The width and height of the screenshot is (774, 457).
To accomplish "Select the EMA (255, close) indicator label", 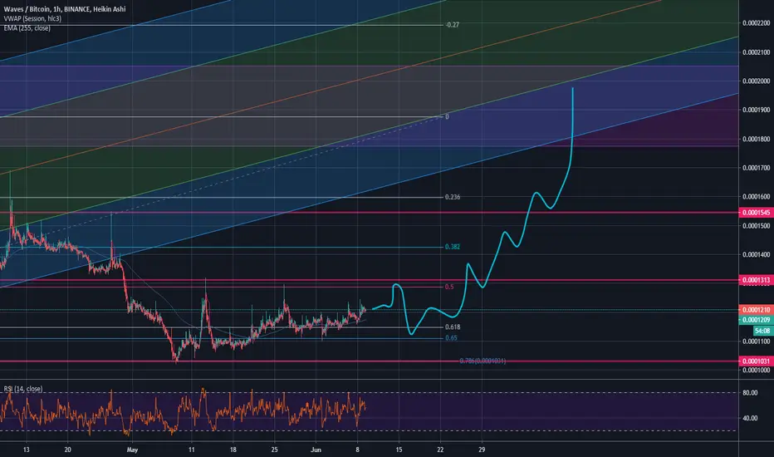I will pos(27,28).
